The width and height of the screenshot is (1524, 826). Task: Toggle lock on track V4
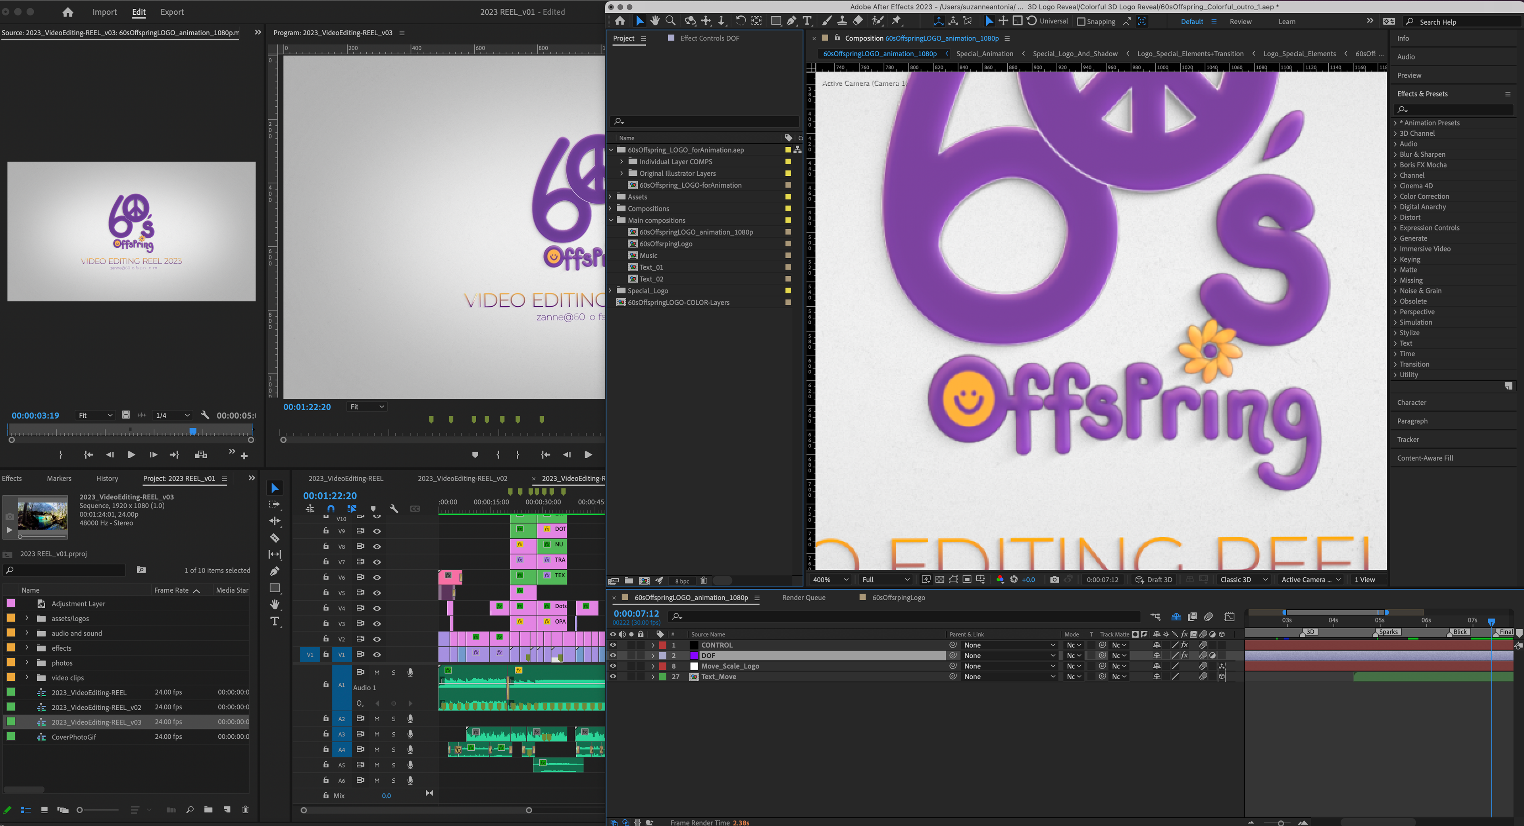(326, 608)
